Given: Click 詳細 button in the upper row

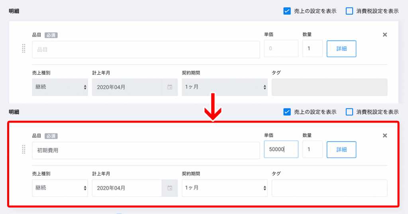Looking at the screenshot, I should [x=341, y=49].
